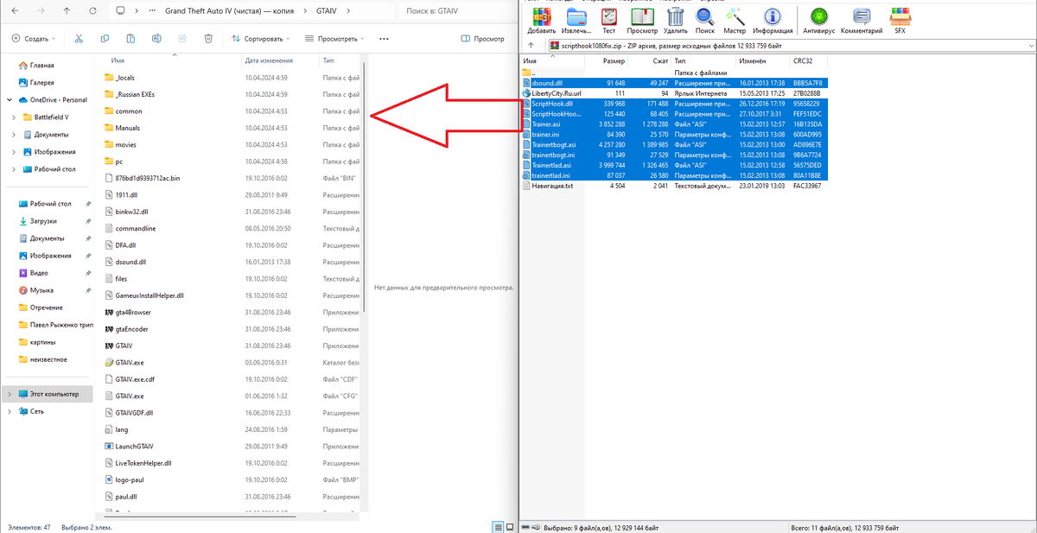Expand the OneDrive - Personal tree node
The width and height of the screenshot is (1037, 533).
pos(10,99)
